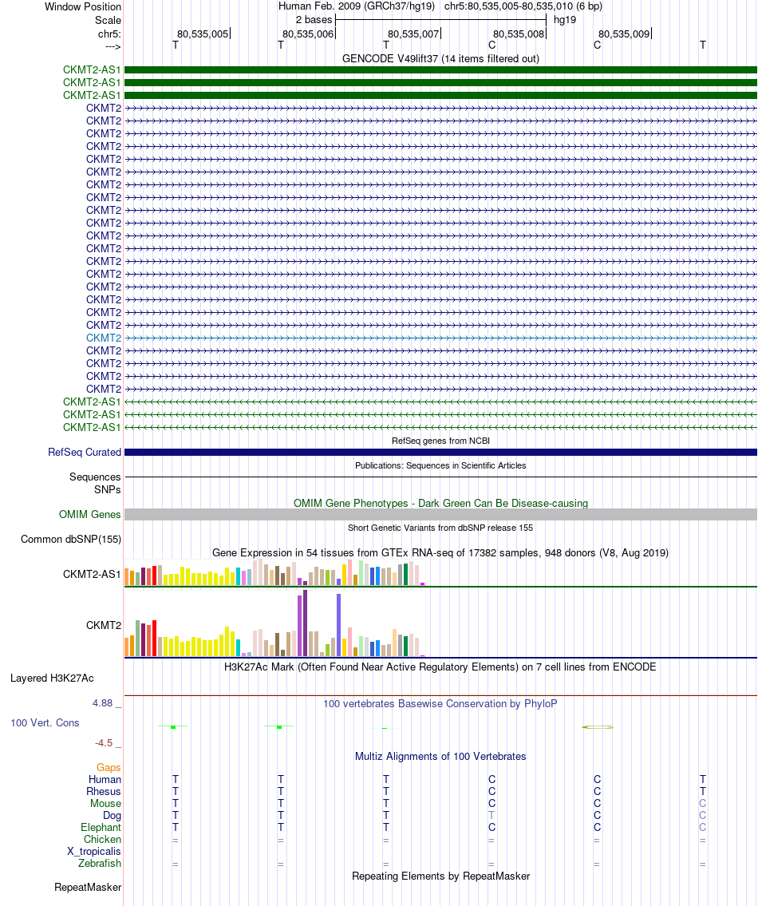
Task: Click the CKMT2-AS1 GTEx expression chart
Action: tap(275, 572)
